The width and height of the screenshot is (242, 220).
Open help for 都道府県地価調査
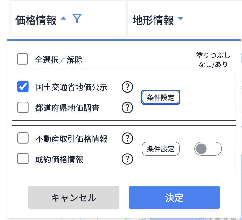[x=127, y=107]
